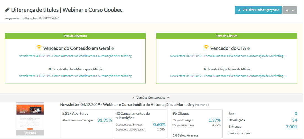Image resolution: width=304 pixels, height=139 pixels.
Task: Open the CTA winner newsletter link
Action: point(227,56)
